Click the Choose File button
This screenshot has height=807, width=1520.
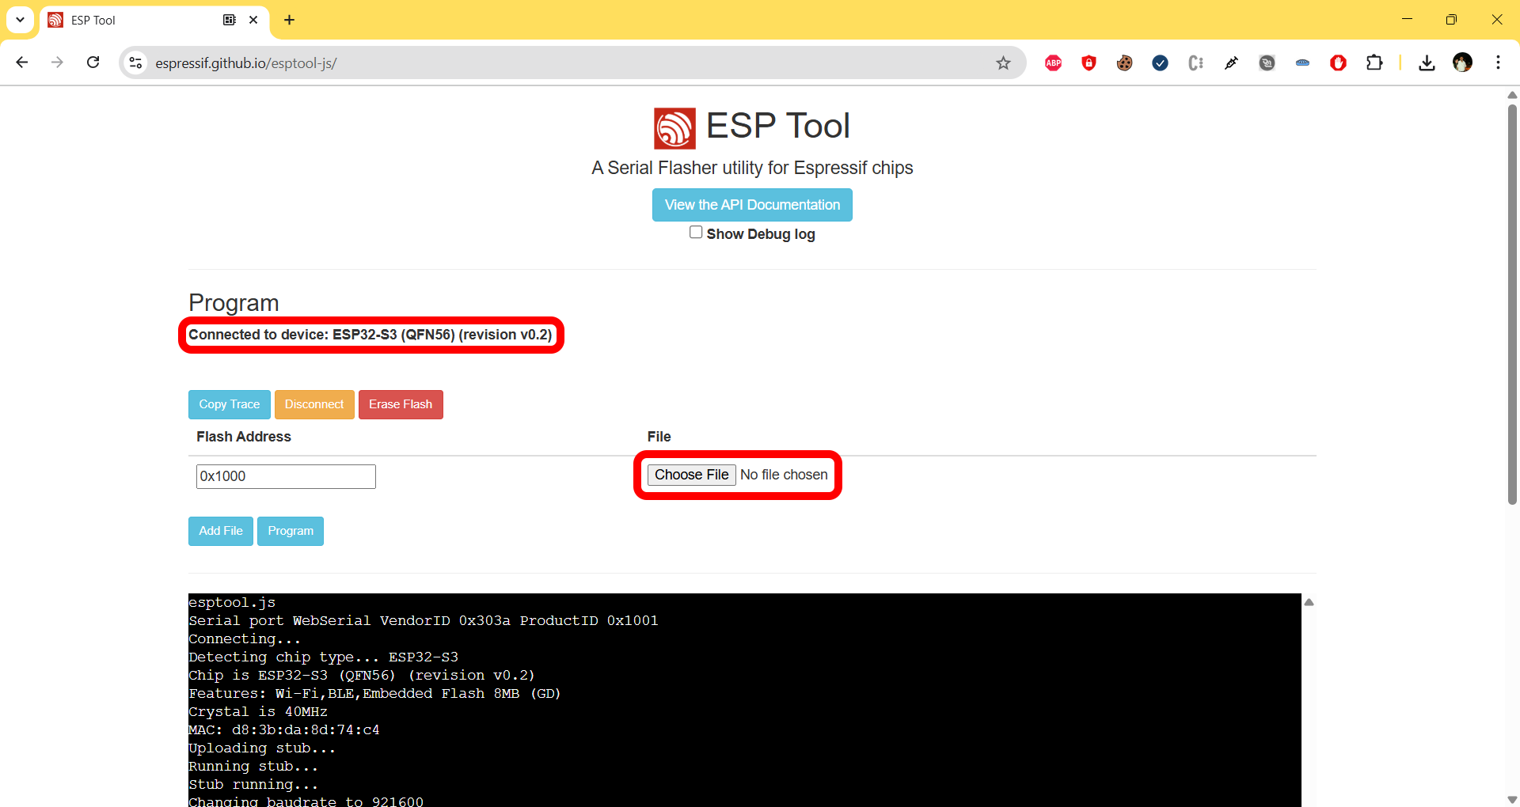(691, 475)
